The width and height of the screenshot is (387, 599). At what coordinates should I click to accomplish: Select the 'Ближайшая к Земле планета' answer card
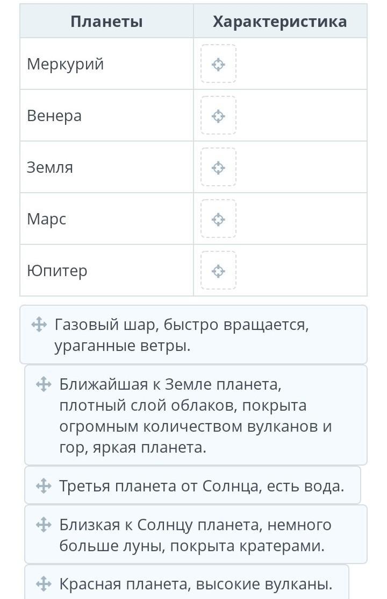pos(196,416)
